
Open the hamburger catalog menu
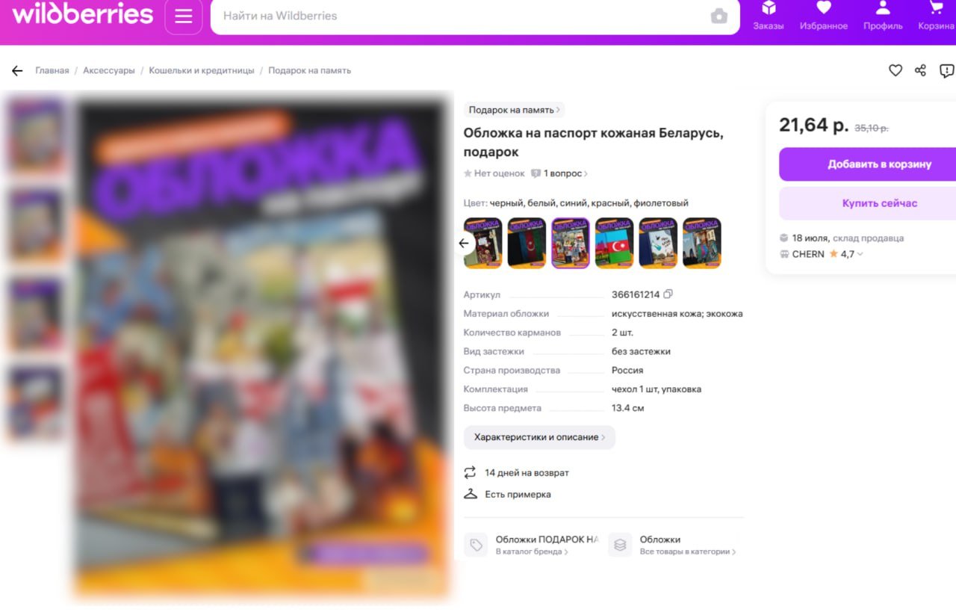click(184, 16)
